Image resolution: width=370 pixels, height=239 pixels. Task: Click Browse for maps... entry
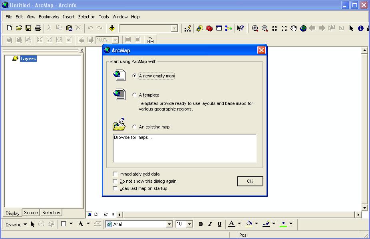[x=133, y=137]
